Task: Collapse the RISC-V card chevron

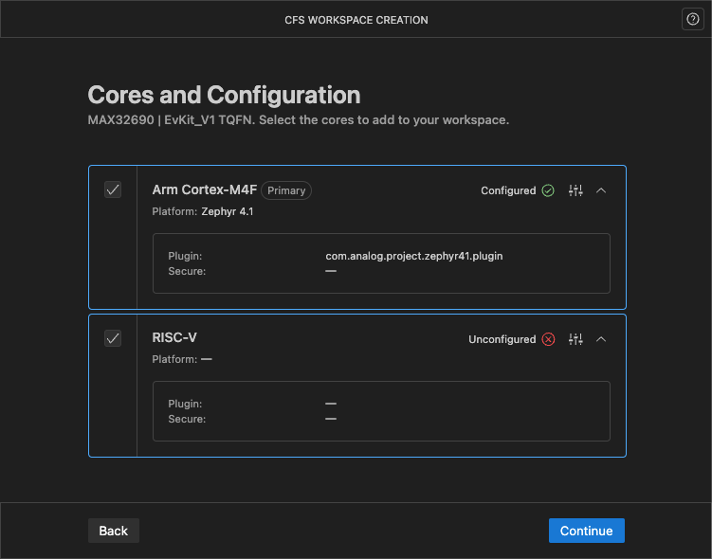Action: 601,339
